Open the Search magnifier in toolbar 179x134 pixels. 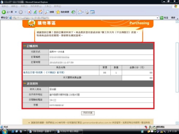click(49, 12)
